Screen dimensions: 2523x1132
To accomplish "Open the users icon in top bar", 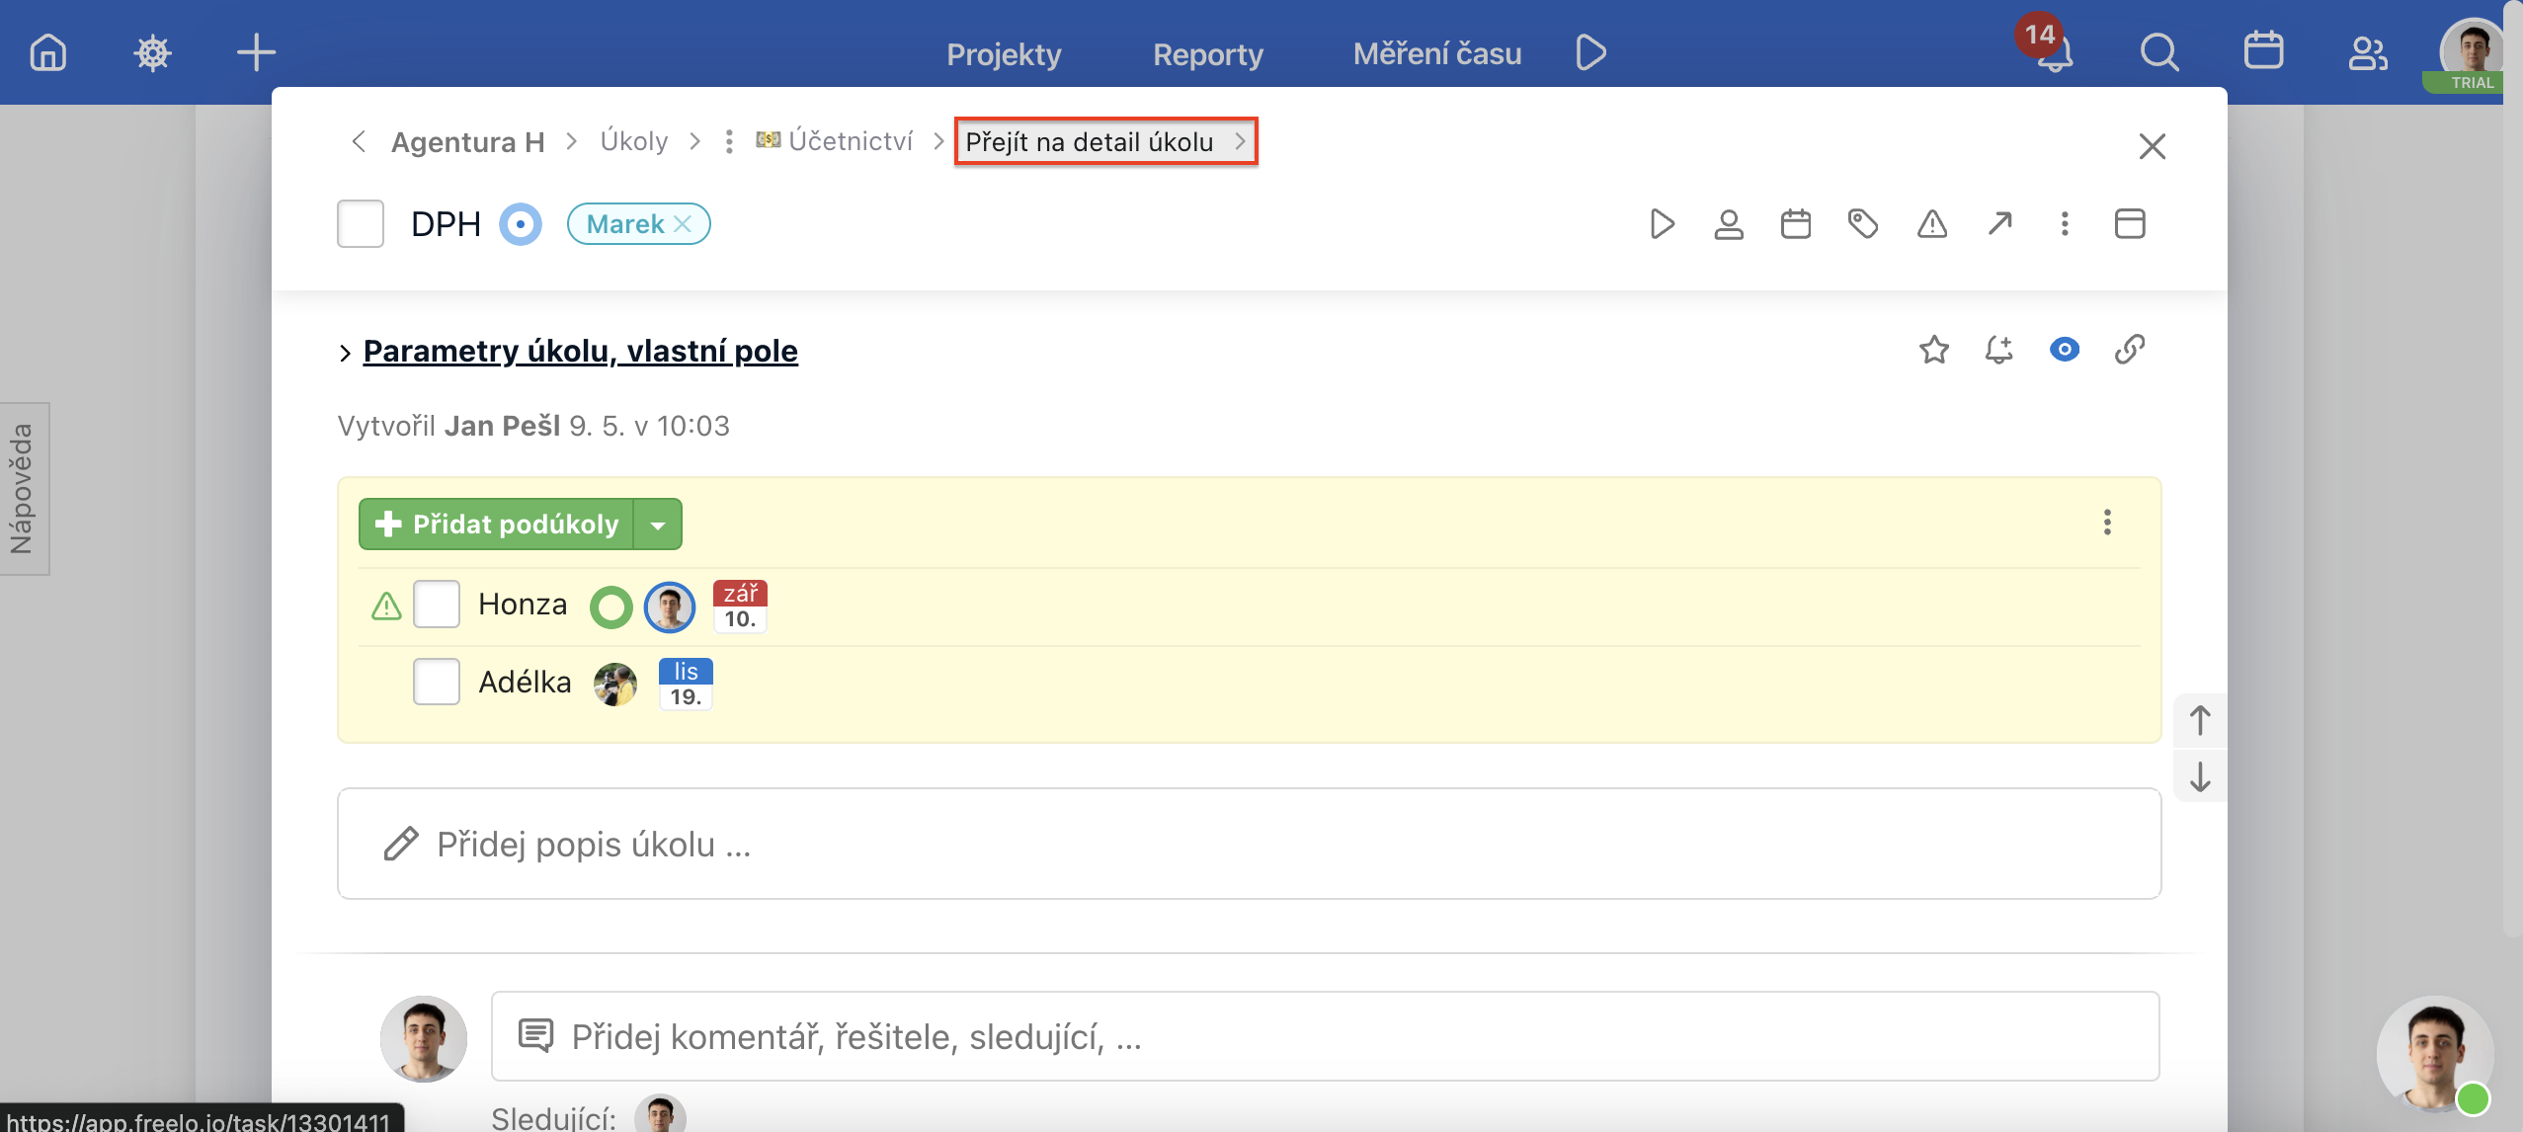I will click(2368, 53).
